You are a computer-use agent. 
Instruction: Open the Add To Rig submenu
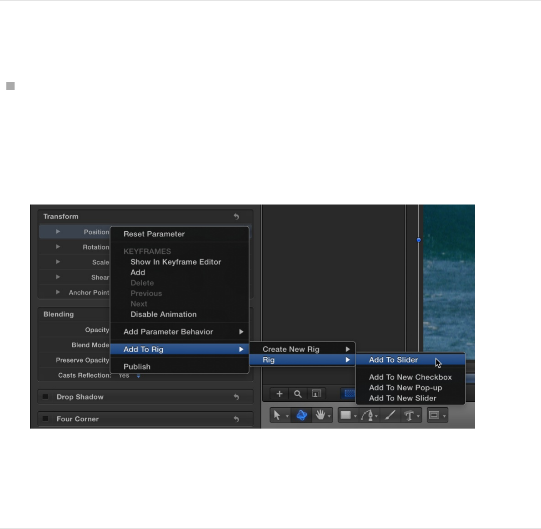180,349
